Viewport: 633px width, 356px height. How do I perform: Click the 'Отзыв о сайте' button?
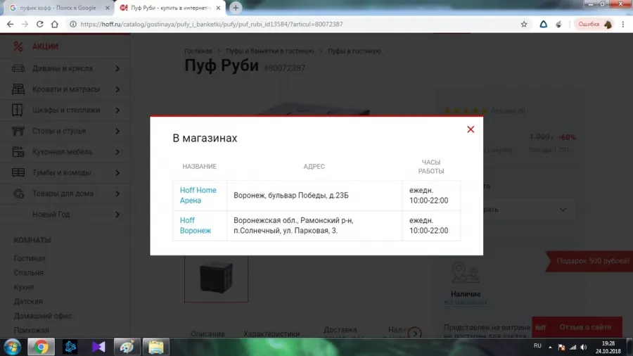(577, 327)
